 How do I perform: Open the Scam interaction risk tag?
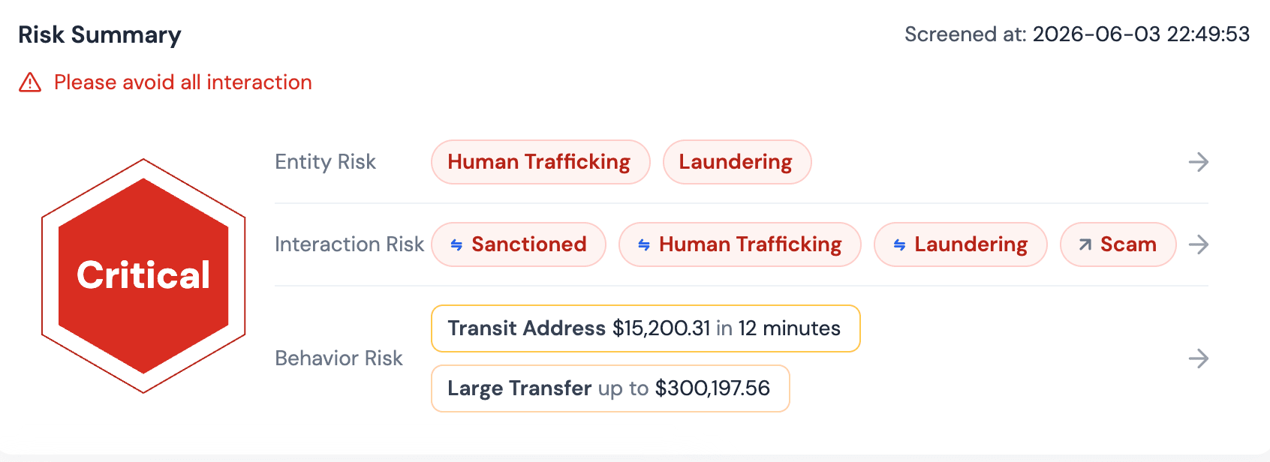[1118, 244]
